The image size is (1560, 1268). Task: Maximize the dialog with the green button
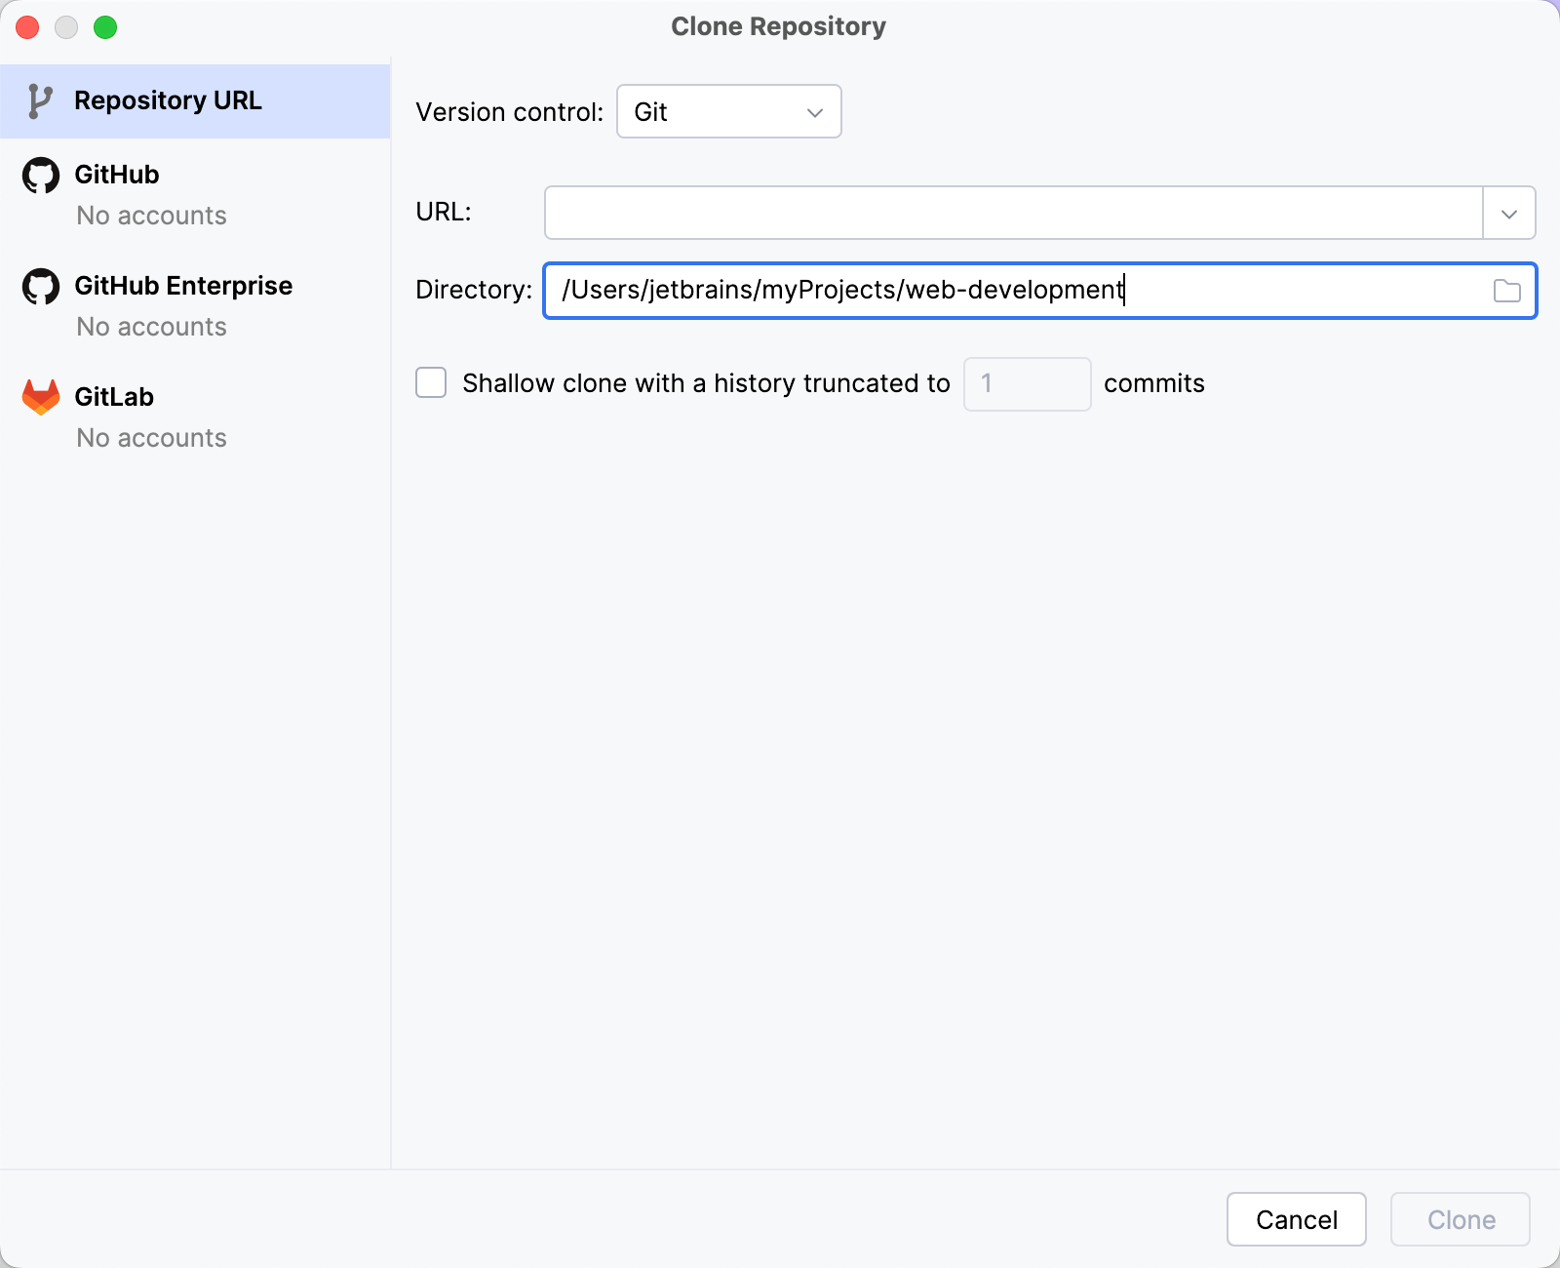coord(105,27)
